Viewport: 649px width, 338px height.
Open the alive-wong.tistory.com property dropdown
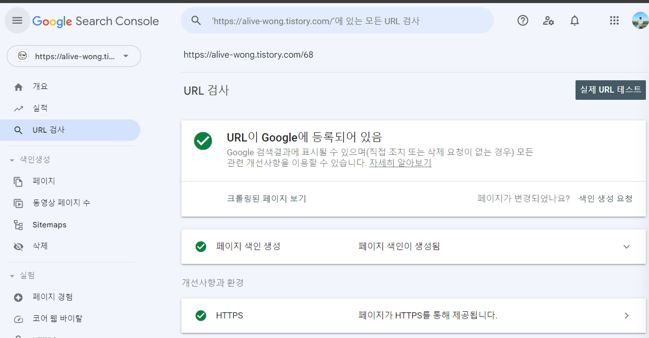click(x=74, y=56)
